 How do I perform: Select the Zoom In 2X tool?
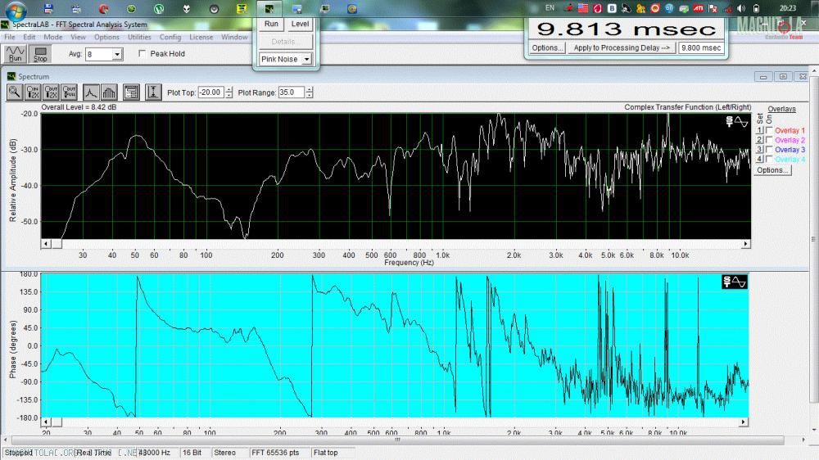33,92
